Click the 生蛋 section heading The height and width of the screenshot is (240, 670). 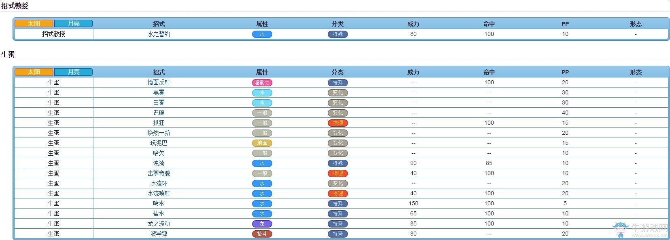(8, 54)
